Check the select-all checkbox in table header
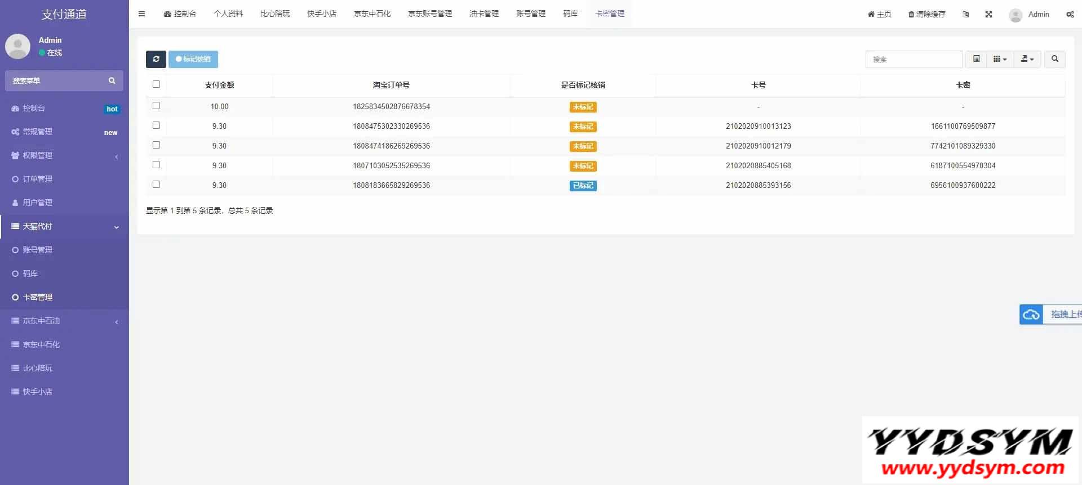This screenshot has height=485, width=1082. 156,84
